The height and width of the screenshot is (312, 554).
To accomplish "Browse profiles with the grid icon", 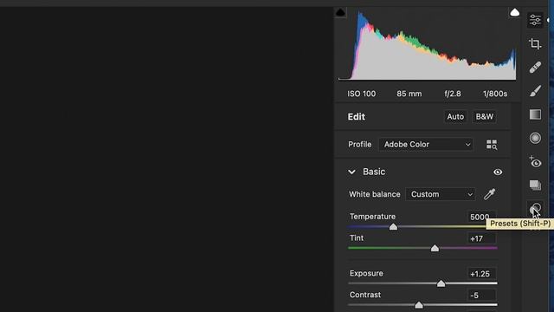I will (492, 145).
